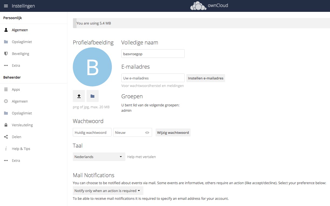The height and width of the screenshot is (206, 330).
Task: Click the shield icon beside Beveiliging
Action: click(x=6, y=54)
